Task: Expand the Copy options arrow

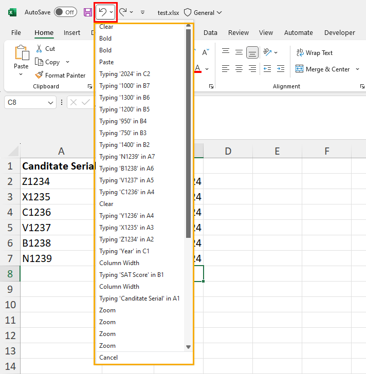Action: click(x=67, y=62)
